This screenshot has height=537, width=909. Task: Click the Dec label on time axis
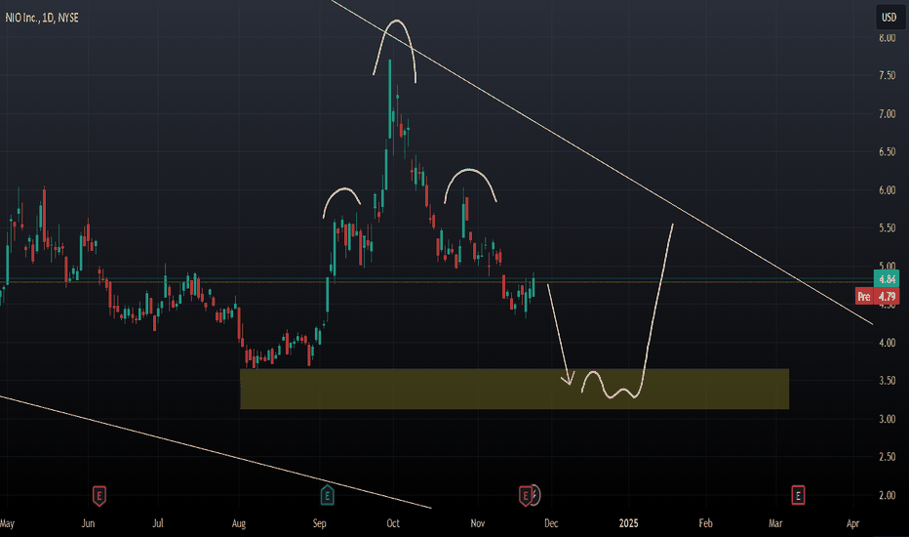click(551, 523)
